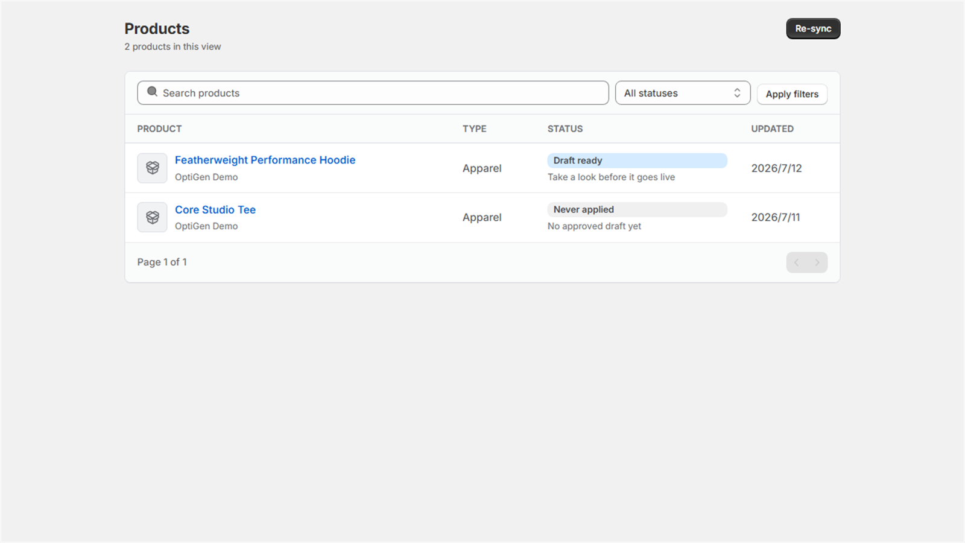
Task: Click 'No approved draft yet' text
Action: coord(594,226)
